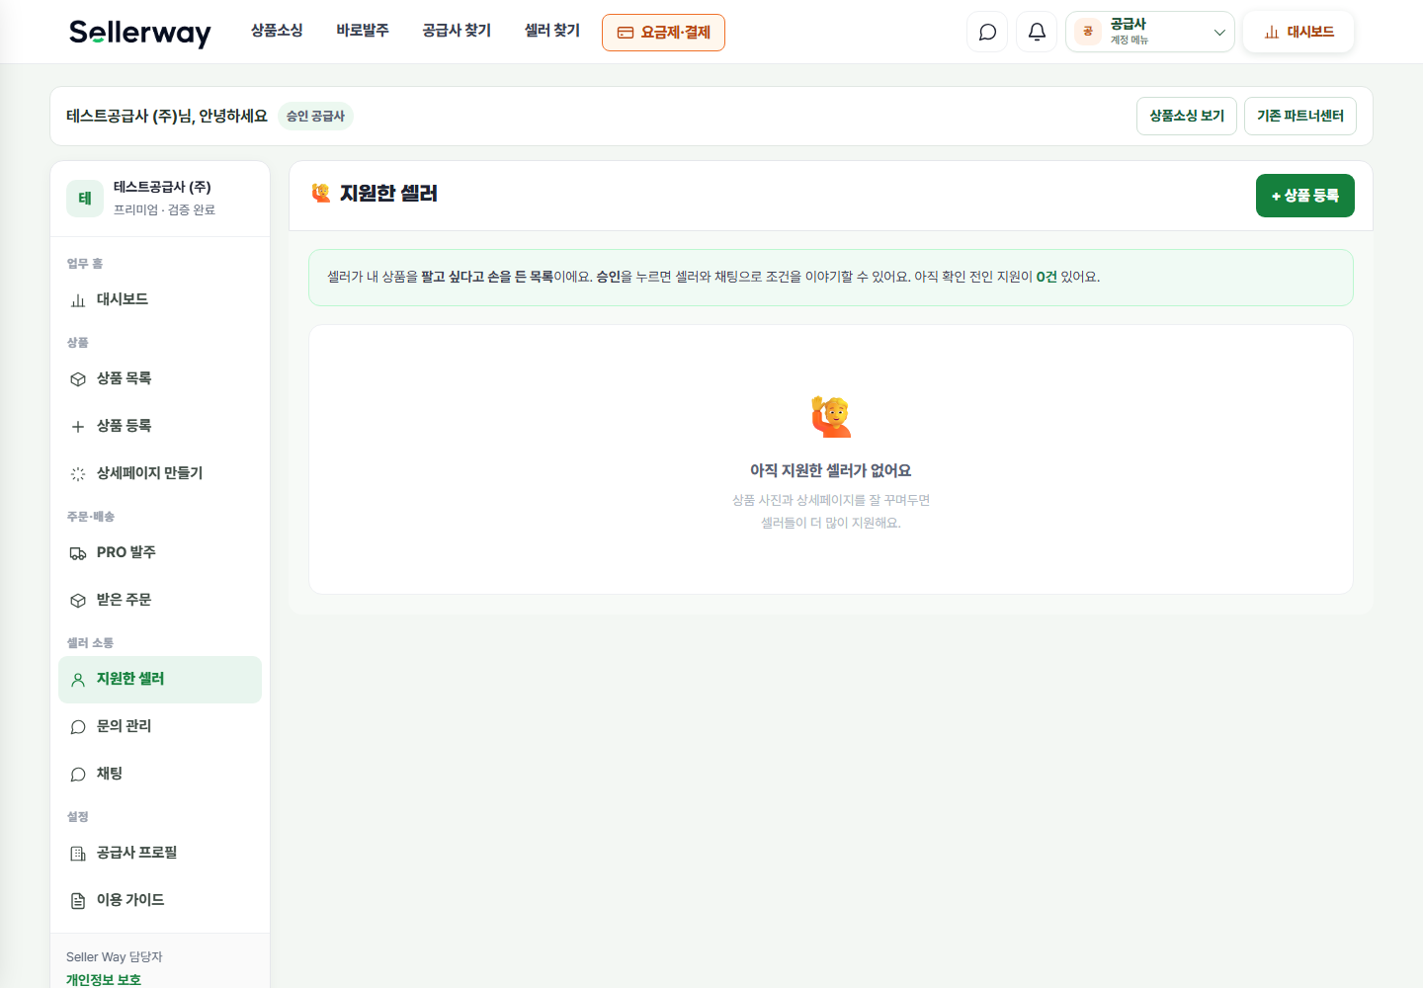This screenshot has height=988, width=1423.
Task: Expand the 공급사 account menu dropdown
Action: tap(1150, 32)
